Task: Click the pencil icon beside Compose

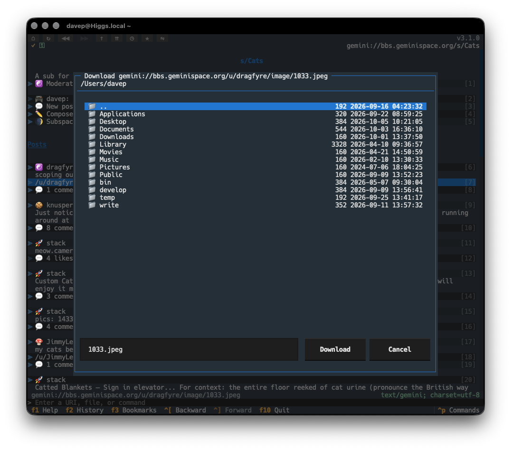Action: (x=39, y=114)
